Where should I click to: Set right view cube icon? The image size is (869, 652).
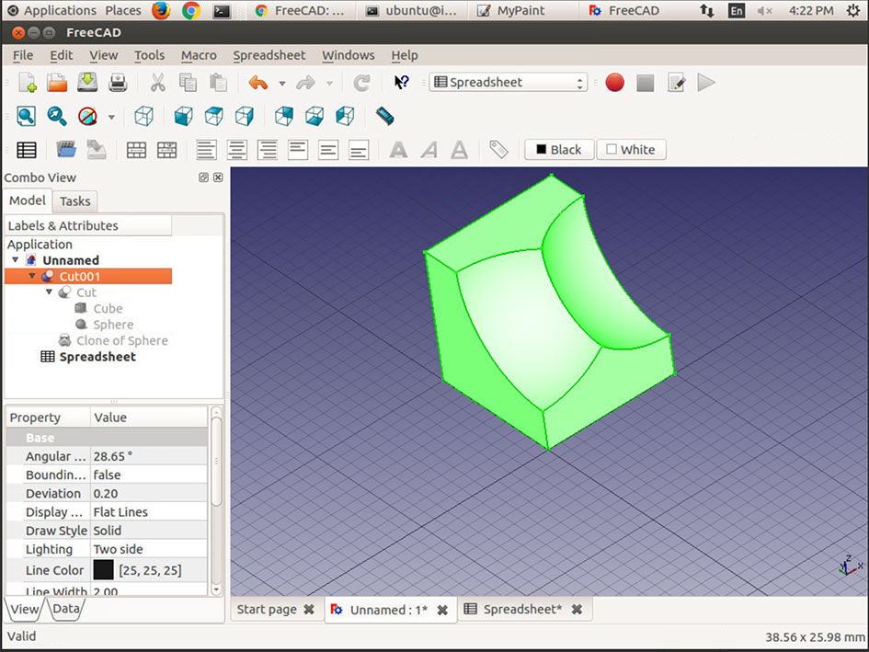click(x=245, y=117)
